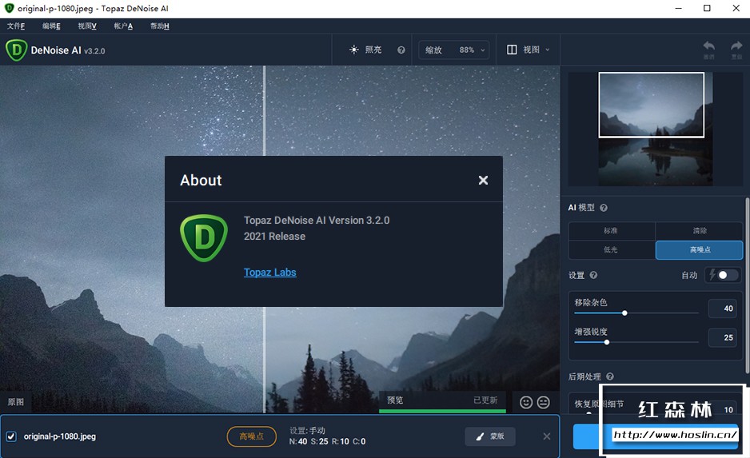Screen dimensions: 750x458
Task: Click the 移除杂色 value field 40
Action: pos(722,309)
